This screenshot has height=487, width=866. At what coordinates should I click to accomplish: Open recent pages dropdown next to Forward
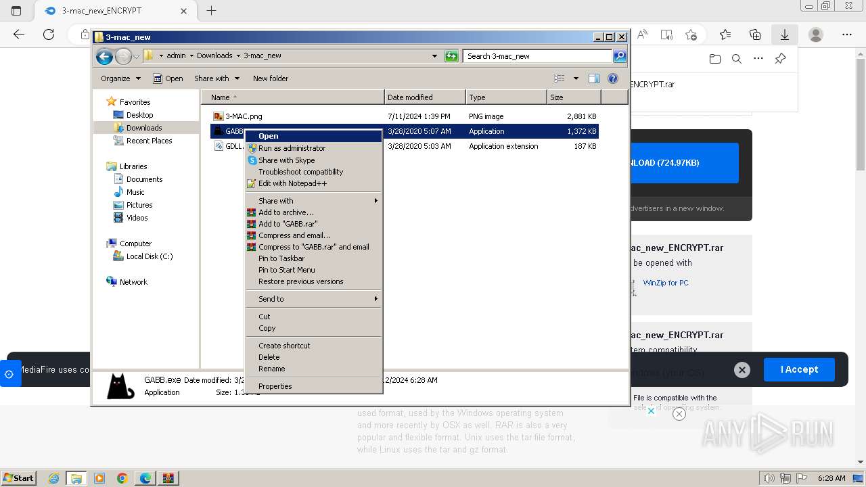pyautogui.click(x=137, y=57)
